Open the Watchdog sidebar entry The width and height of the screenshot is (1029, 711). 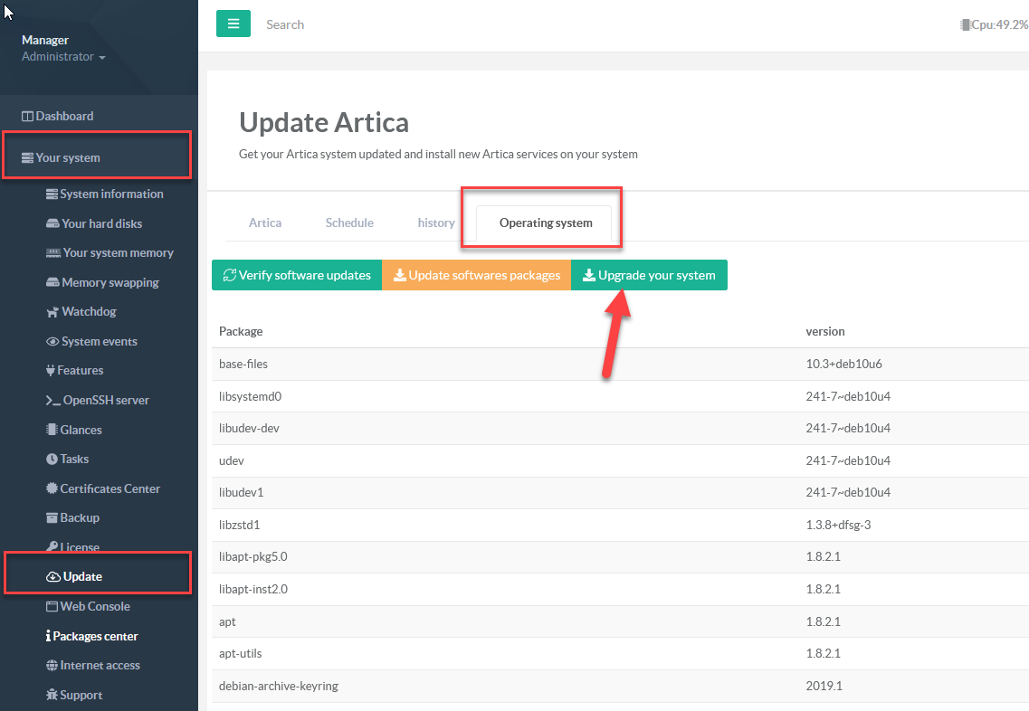coord(88,311)
